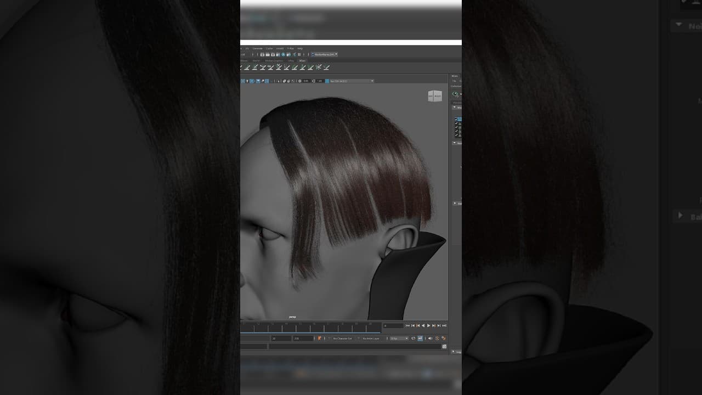
Task: Open the Script Editor icon
Action: (444, 347)
